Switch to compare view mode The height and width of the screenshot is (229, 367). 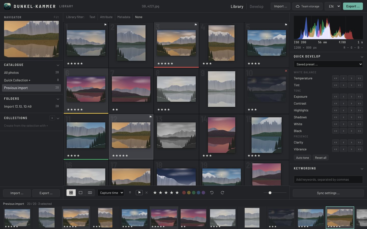pyautogui.click(x=90, y=193)
